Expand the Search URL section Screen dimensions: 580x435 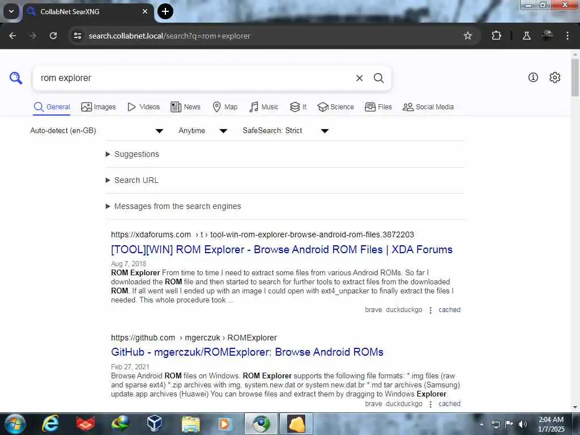132,180
